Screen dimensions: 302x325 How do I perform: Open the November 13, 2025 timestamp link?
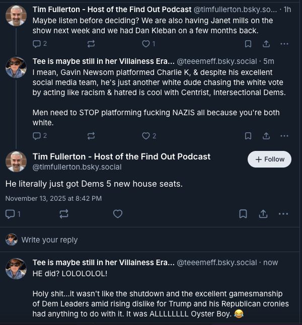pos(53,198)
